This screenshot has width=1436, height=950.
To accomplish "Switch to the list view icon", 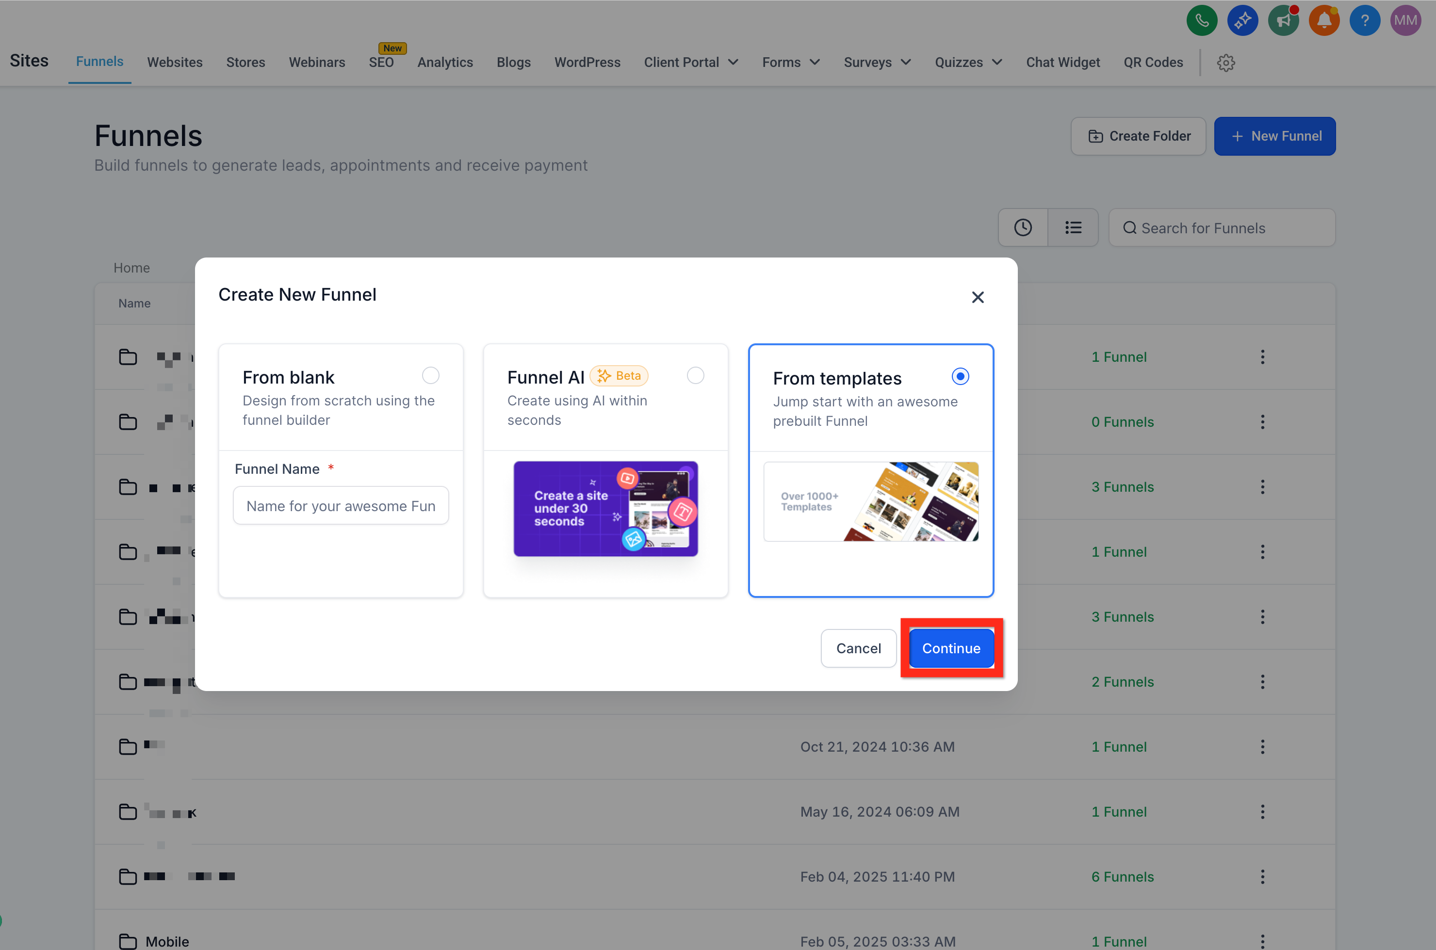I will tap(1073, 228).
